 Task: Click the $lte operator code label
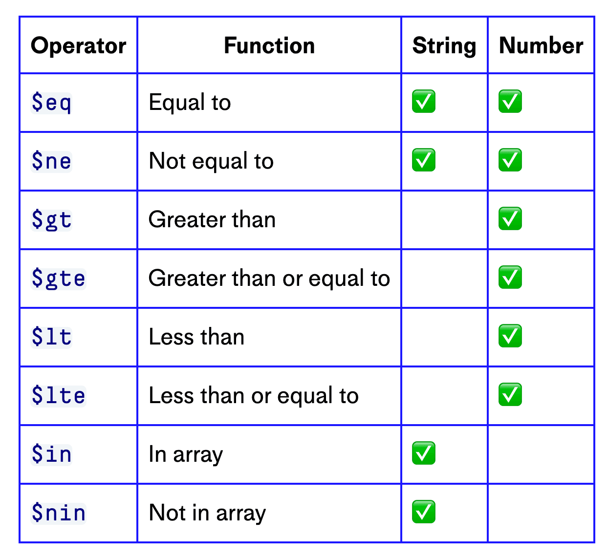[58, 396]
